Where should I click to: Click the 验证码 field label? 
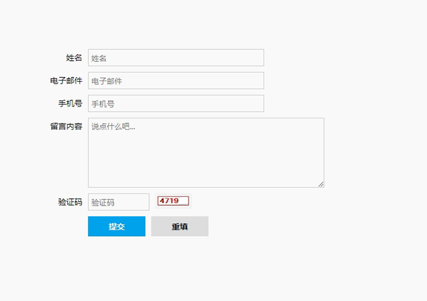70,202
